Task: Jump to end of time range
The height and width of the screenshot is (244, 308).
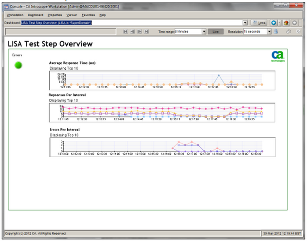Action: pyautogui.click(x=147, y=31)
